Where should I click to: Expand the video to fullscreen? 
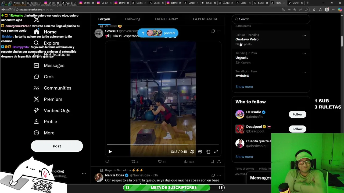(x=216, y=152)
